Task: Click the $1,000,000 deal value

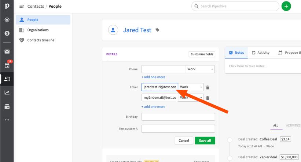Action: pos(289,157)
